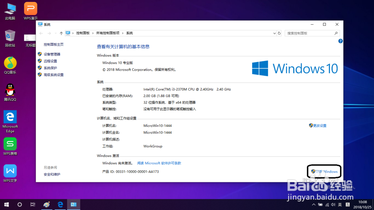Open the 此电脑 desktop icon
The width and height of the screenshot is (374, 210).
point(10,11)
